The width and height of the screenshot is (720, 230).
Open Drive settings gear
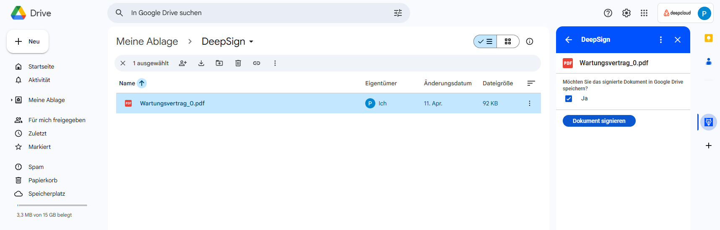point(626,13)
